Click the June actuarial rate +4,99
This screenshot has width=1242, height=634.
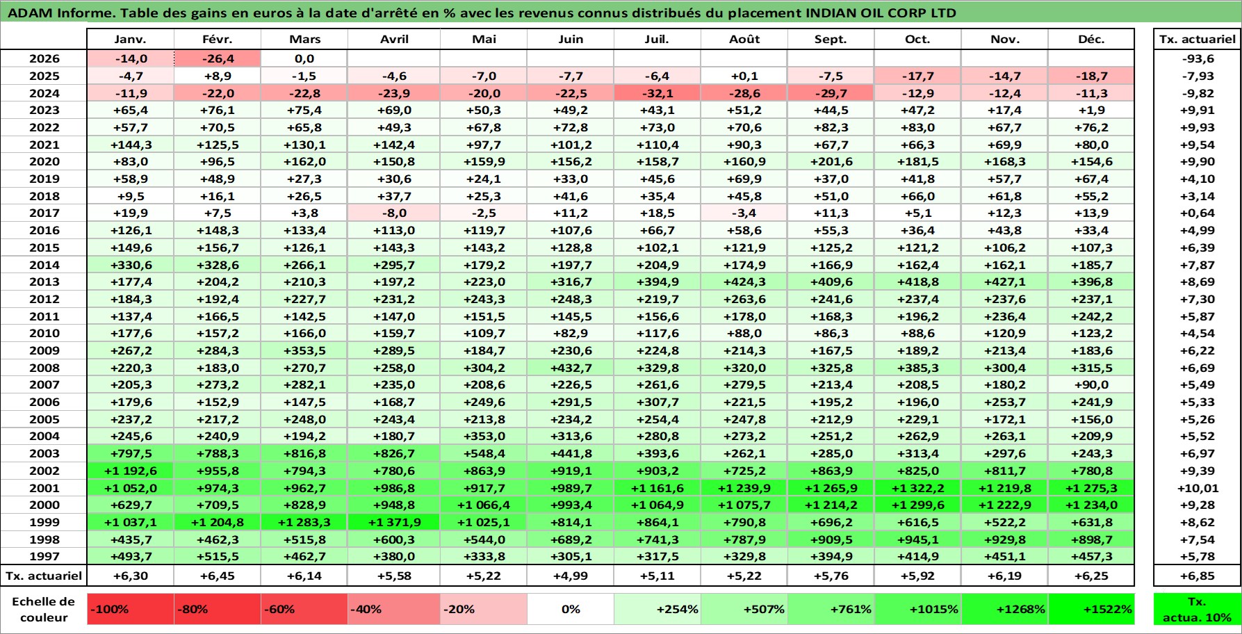click(571, 576)
